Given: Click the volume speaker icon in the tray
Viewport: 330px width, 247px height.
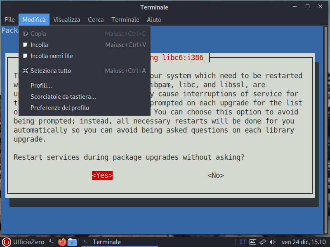Looking at the screenshot, I should click(x=272, y=242).
